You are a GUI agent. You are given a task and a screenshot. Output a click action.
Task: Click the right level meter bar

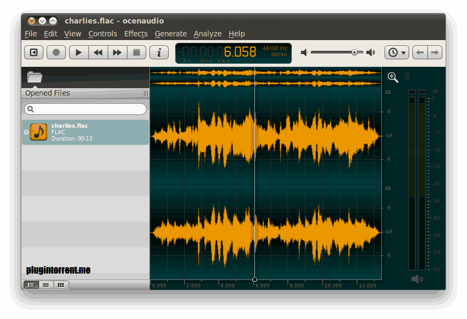tap(422, 183)
